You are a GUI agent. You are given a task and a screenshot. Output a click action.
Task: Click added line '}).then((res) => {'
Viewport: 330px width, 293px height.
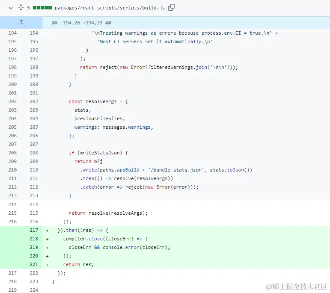tap(83, 230)
